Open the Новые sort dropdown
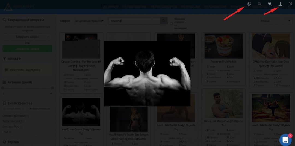The width and height of the screenshot is (295, 146). 276,21
